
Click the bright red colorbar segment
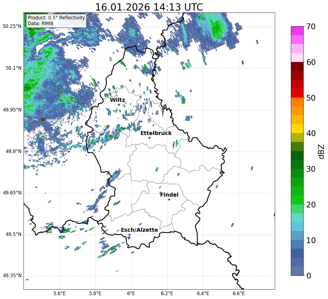(x=297, y=93)
